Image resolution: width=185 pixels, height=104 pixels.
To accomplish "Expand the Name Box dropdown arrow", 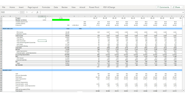I will click(18, 12).
